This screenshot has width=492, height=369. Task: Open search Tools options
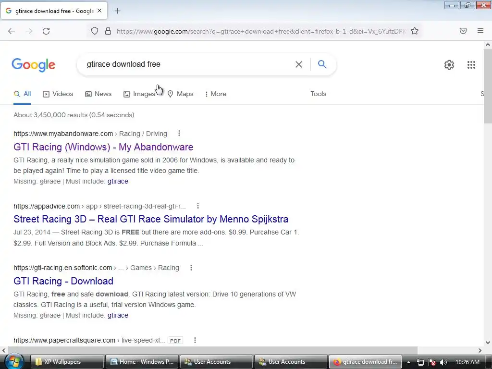click(x=318, y=94)
